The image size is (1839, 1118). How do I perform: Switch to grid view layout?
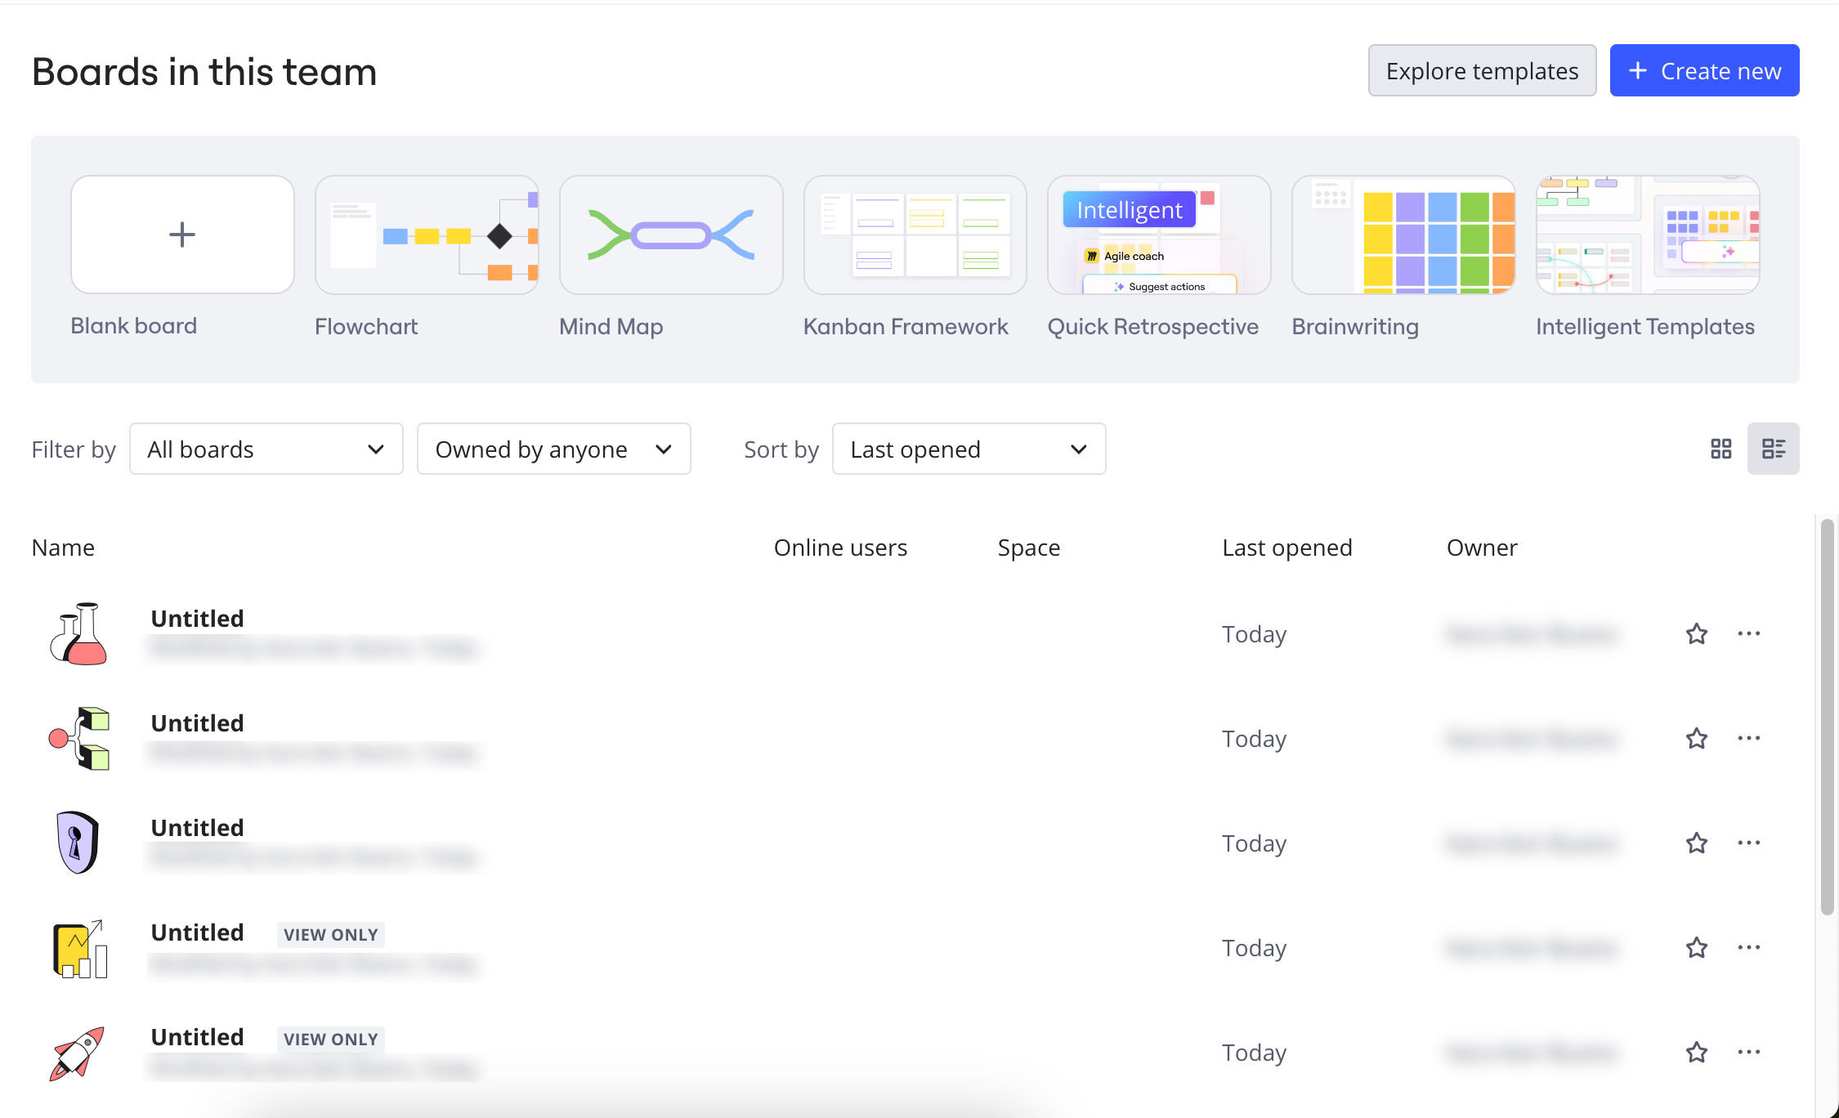point(1720,449)
